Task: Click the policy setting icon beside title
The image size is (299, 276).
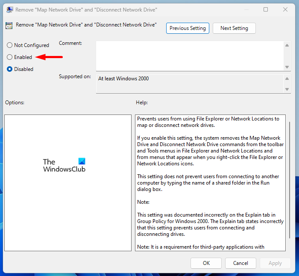Action: pyautogui.click(x=9, y=26)
